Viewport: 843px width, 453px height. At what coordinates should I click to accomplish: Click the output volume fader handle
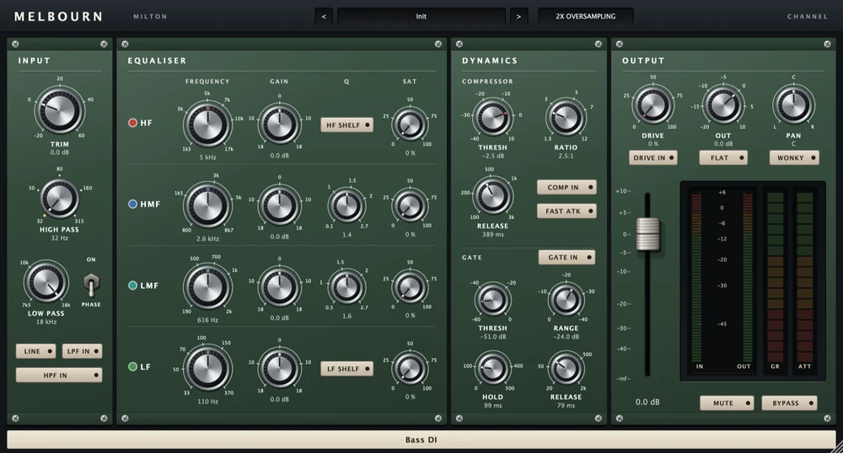click(647, 234)
